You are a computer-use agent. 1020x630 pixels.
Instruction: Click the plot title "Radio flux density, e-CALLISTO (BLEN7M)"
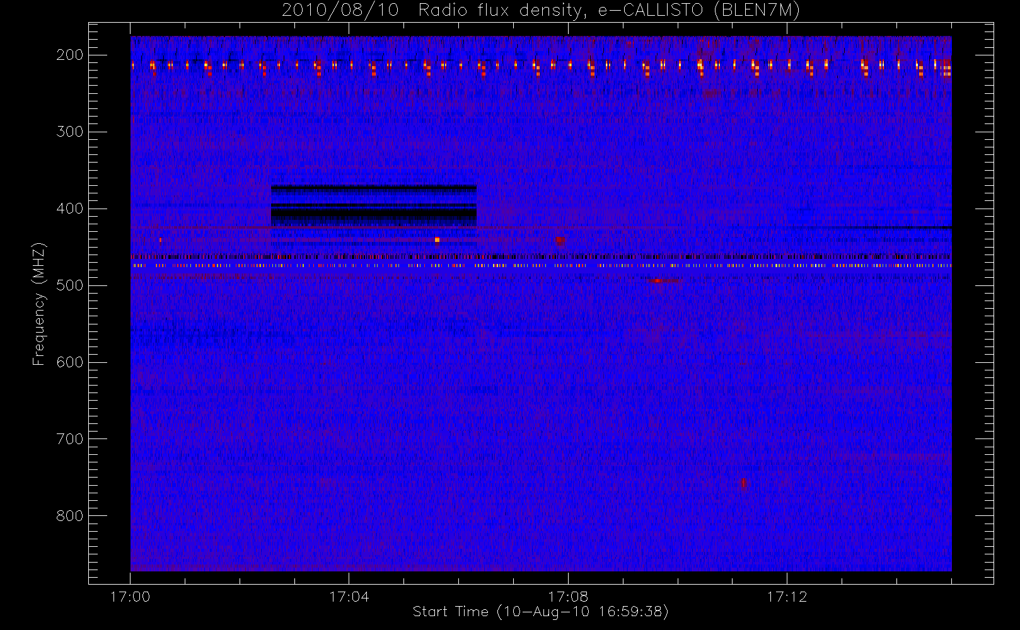click(609, 11)
